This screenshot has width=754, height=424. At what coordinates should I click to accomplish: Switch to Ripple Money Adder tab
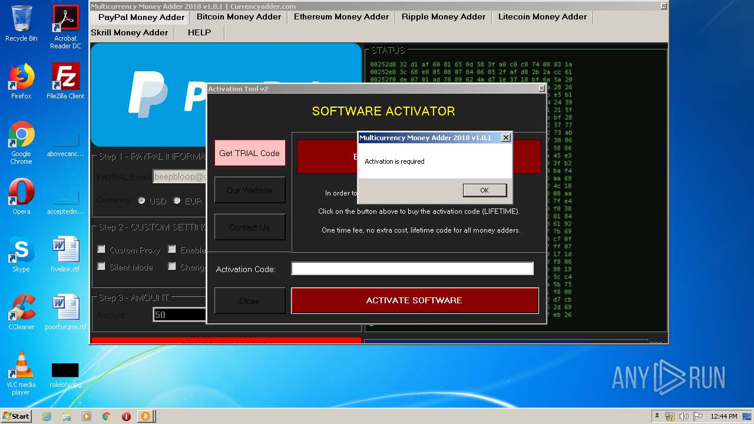point(444,17)
